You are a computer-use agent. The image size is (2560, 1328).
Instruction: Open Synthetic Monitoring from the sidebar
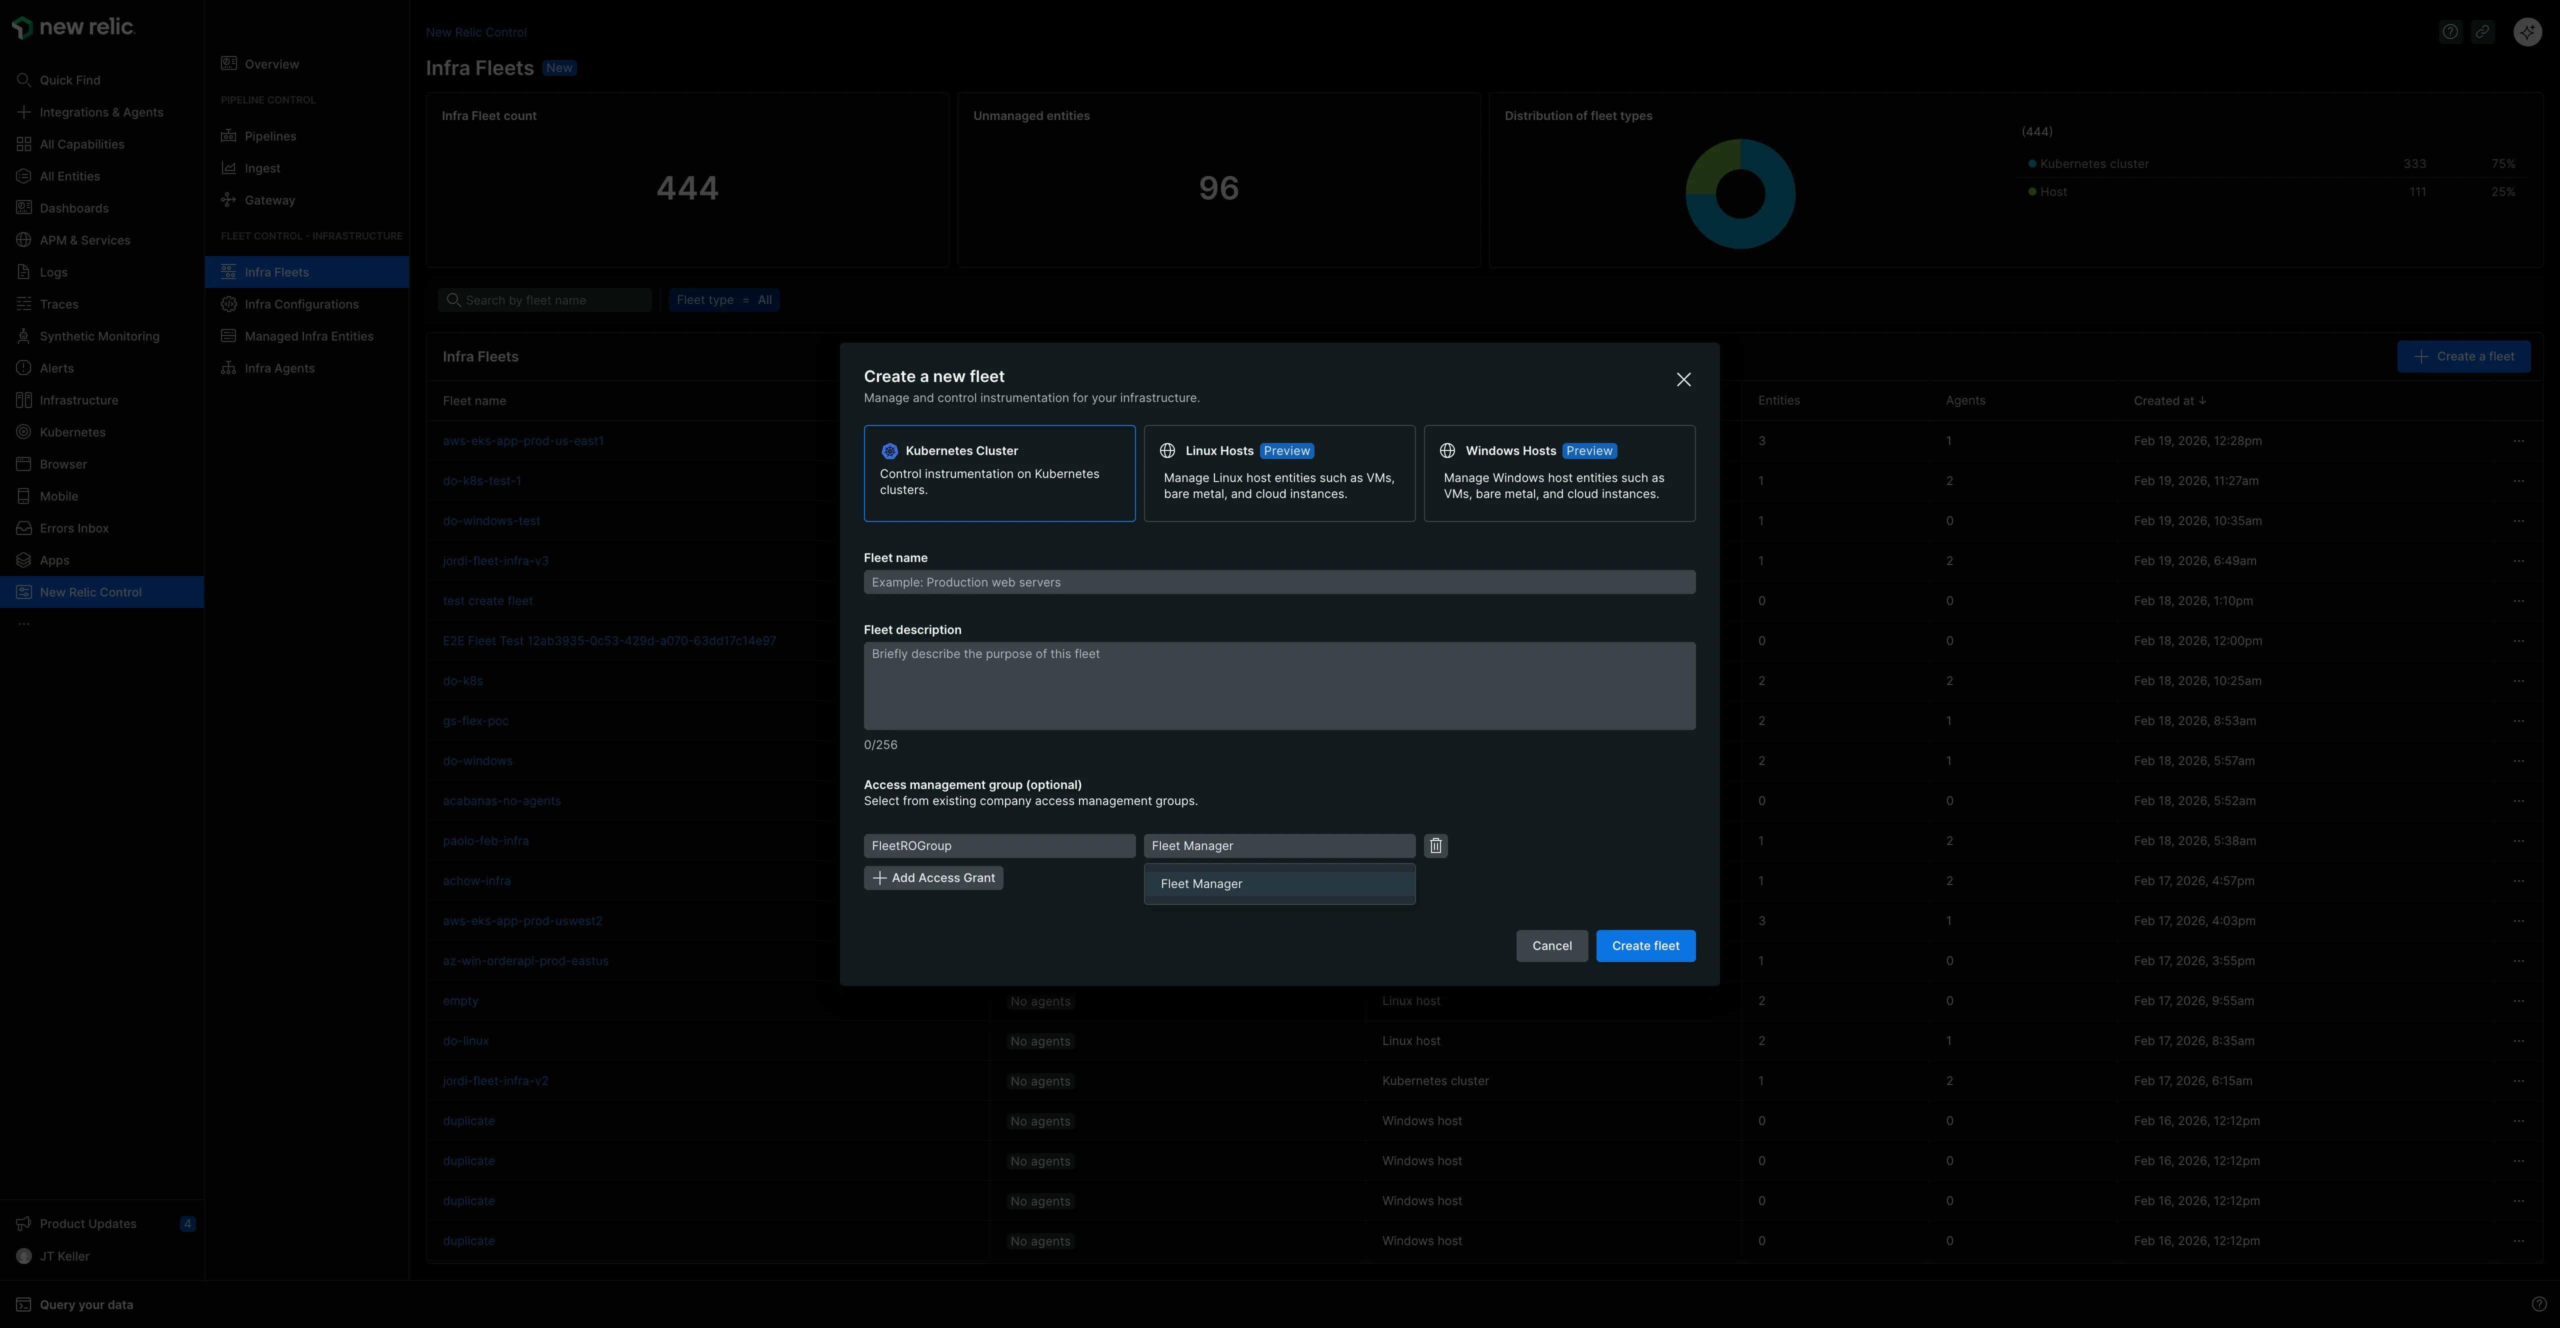click(99, 335)
